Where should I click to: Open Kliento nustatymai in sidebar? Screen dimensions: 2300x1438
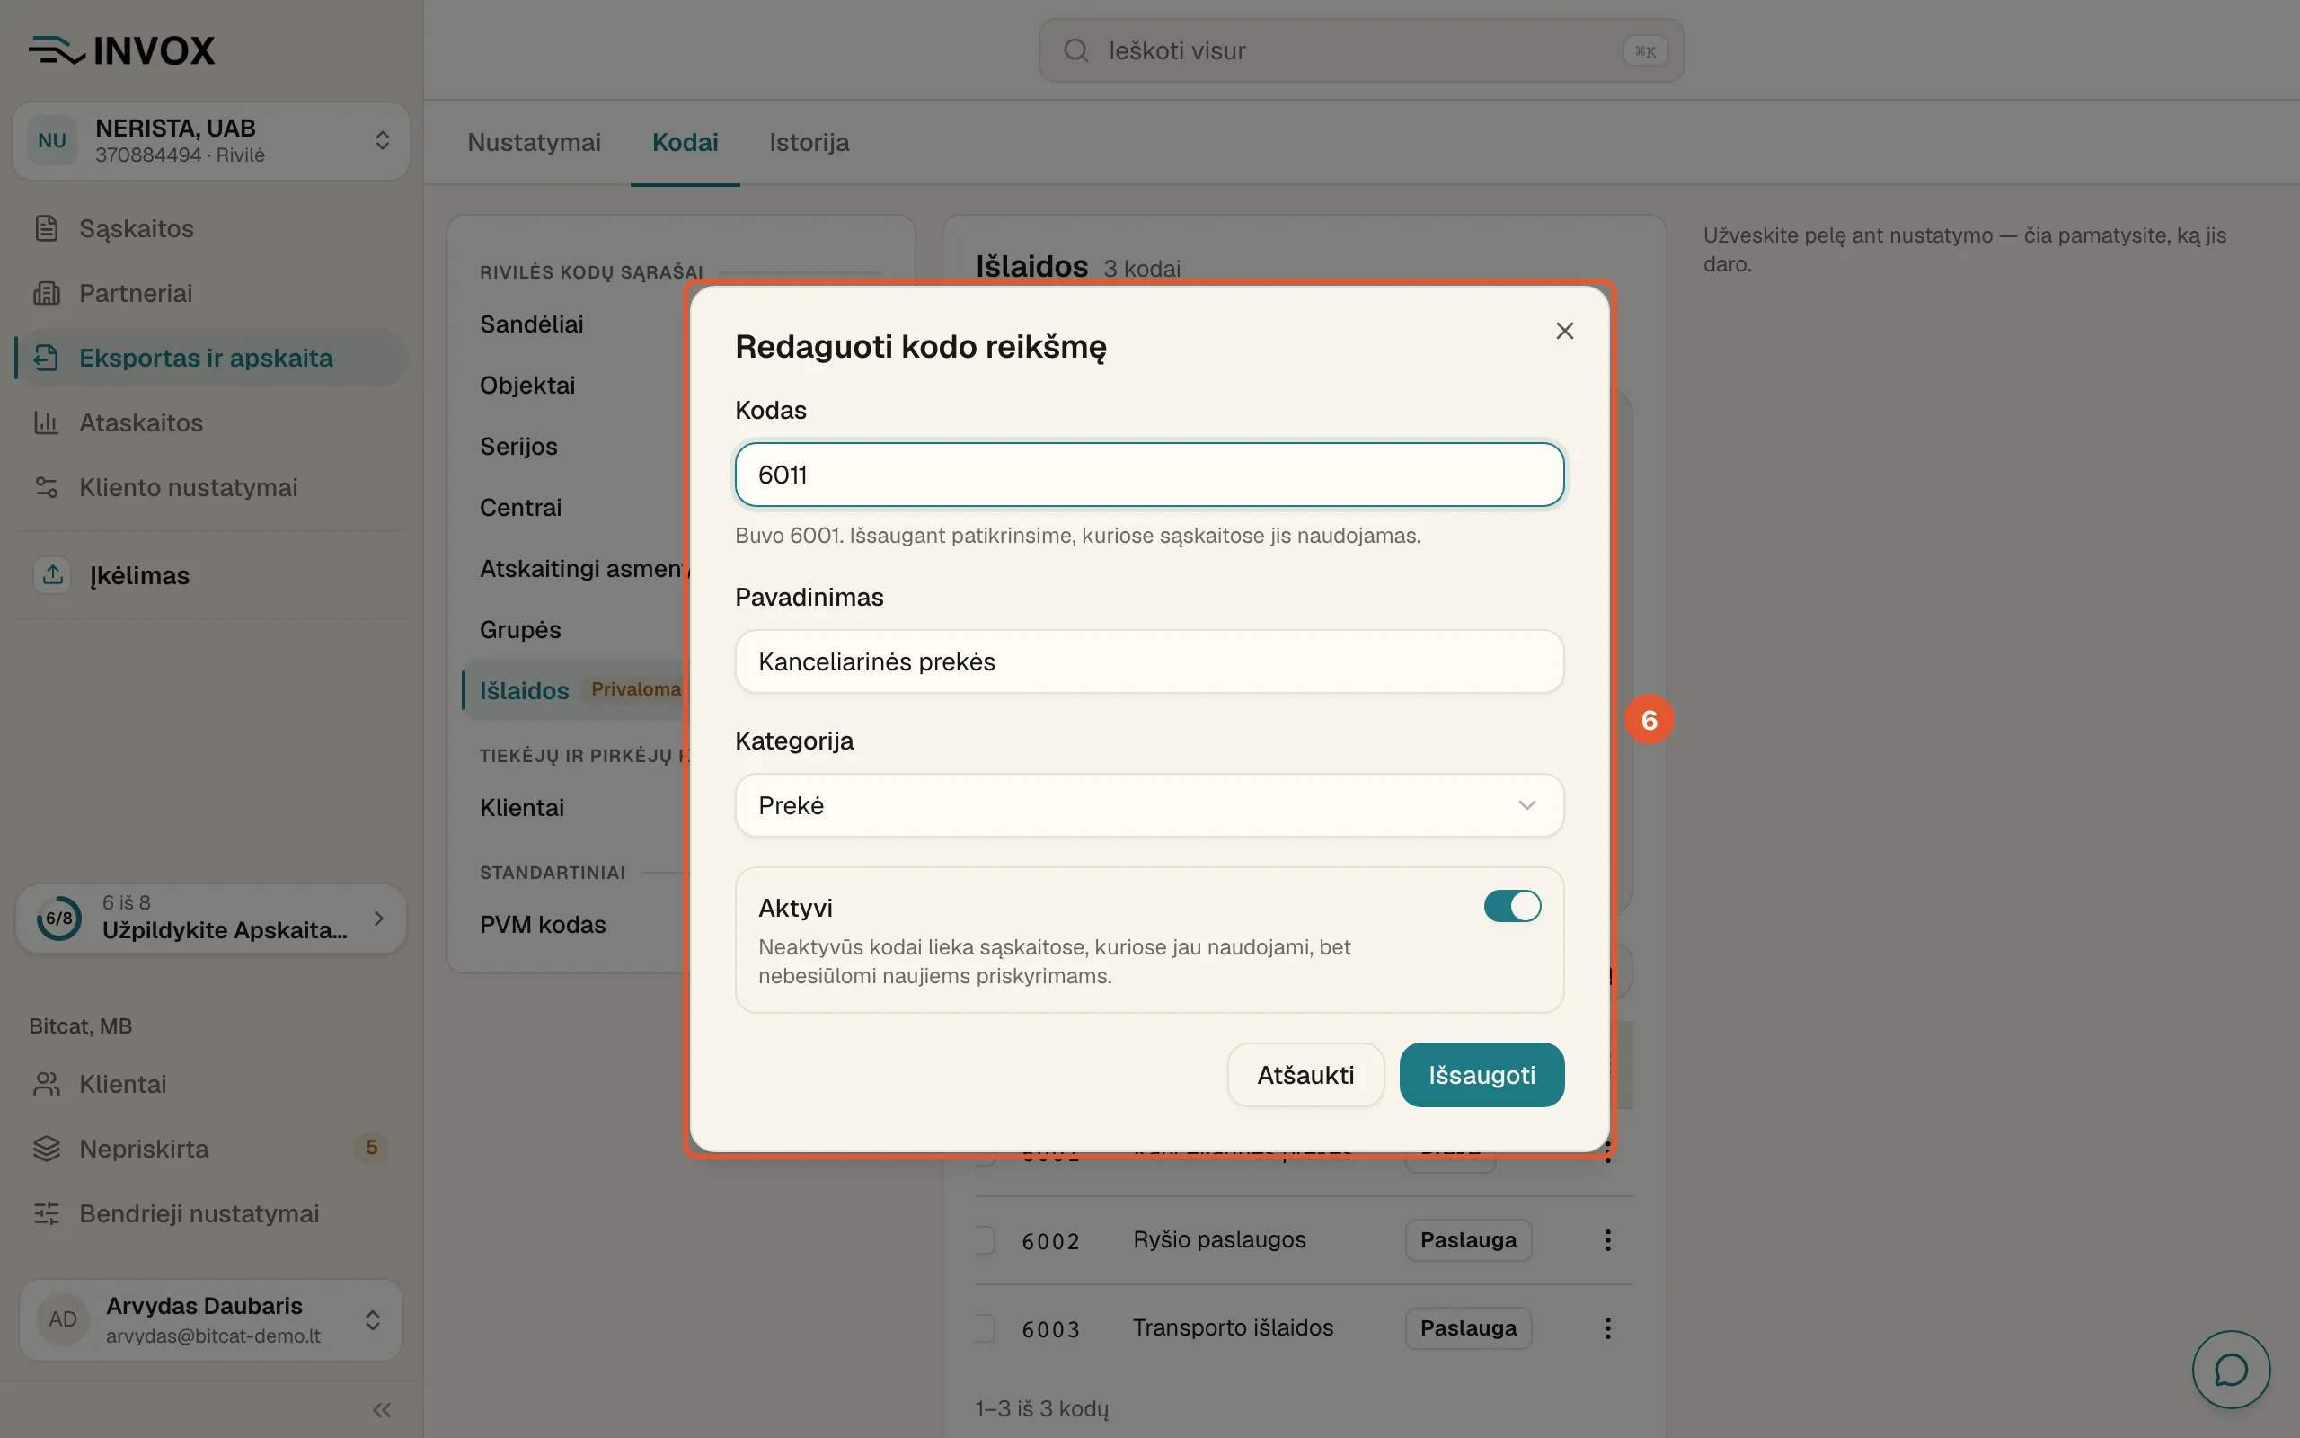211,487
